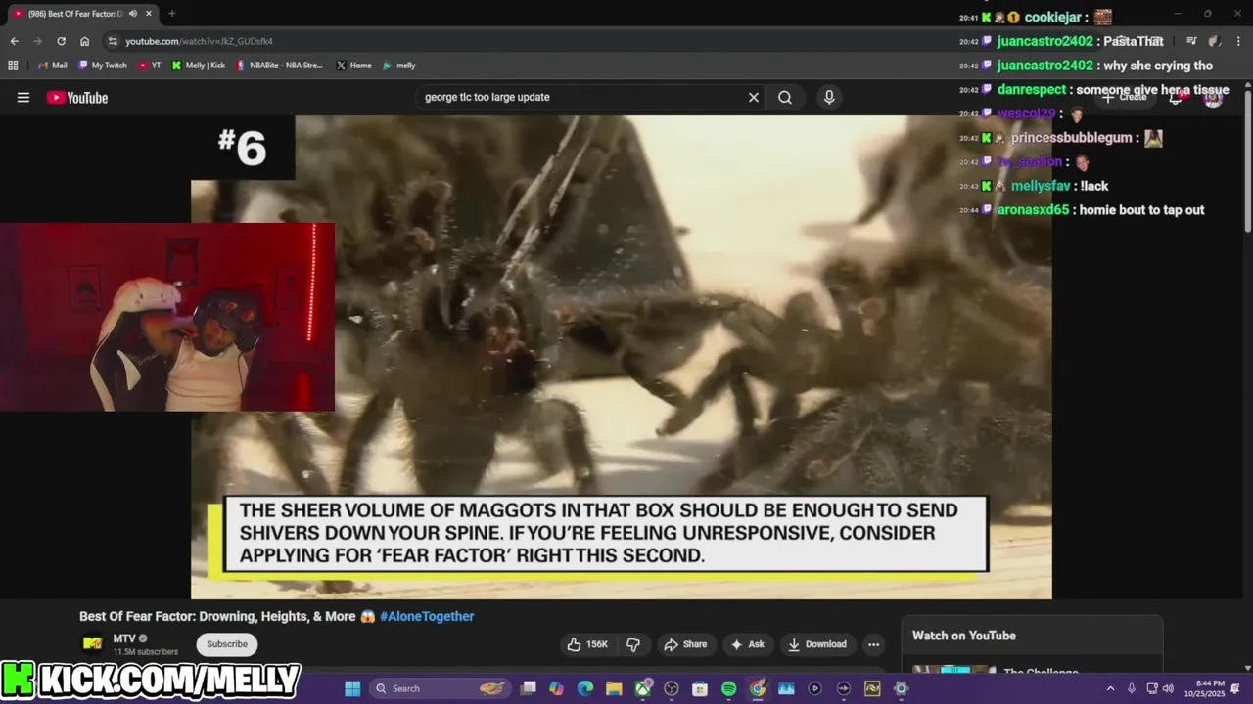Screen dimensions: 1253x704
Task: Click the Ask button
Action: click(748, 644)
